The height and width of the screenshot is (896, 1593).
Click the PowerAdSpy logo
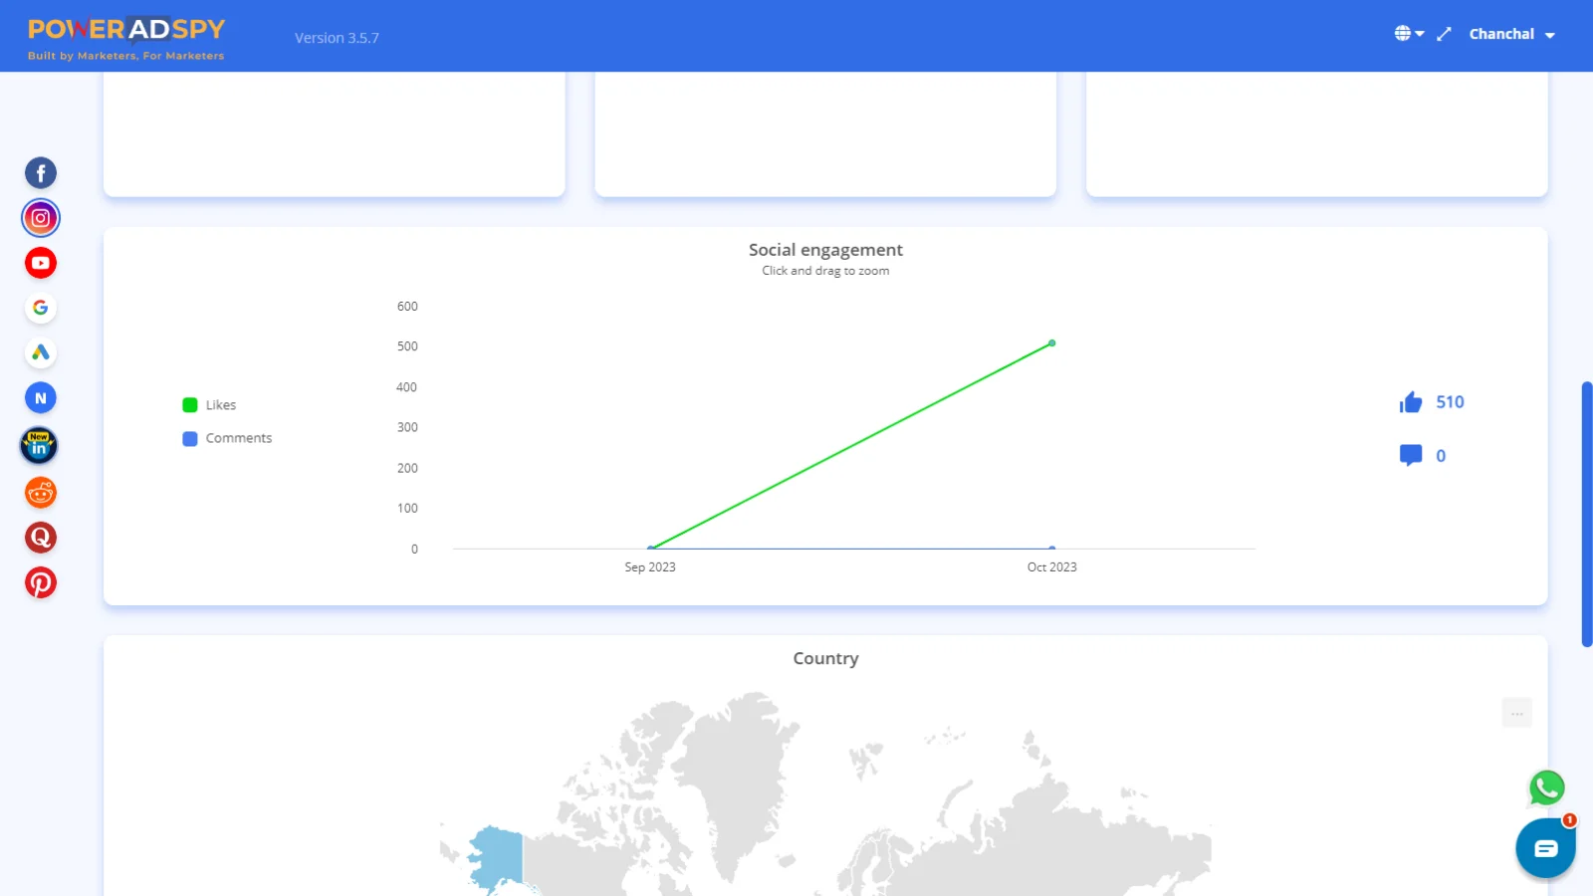point(126,38)
